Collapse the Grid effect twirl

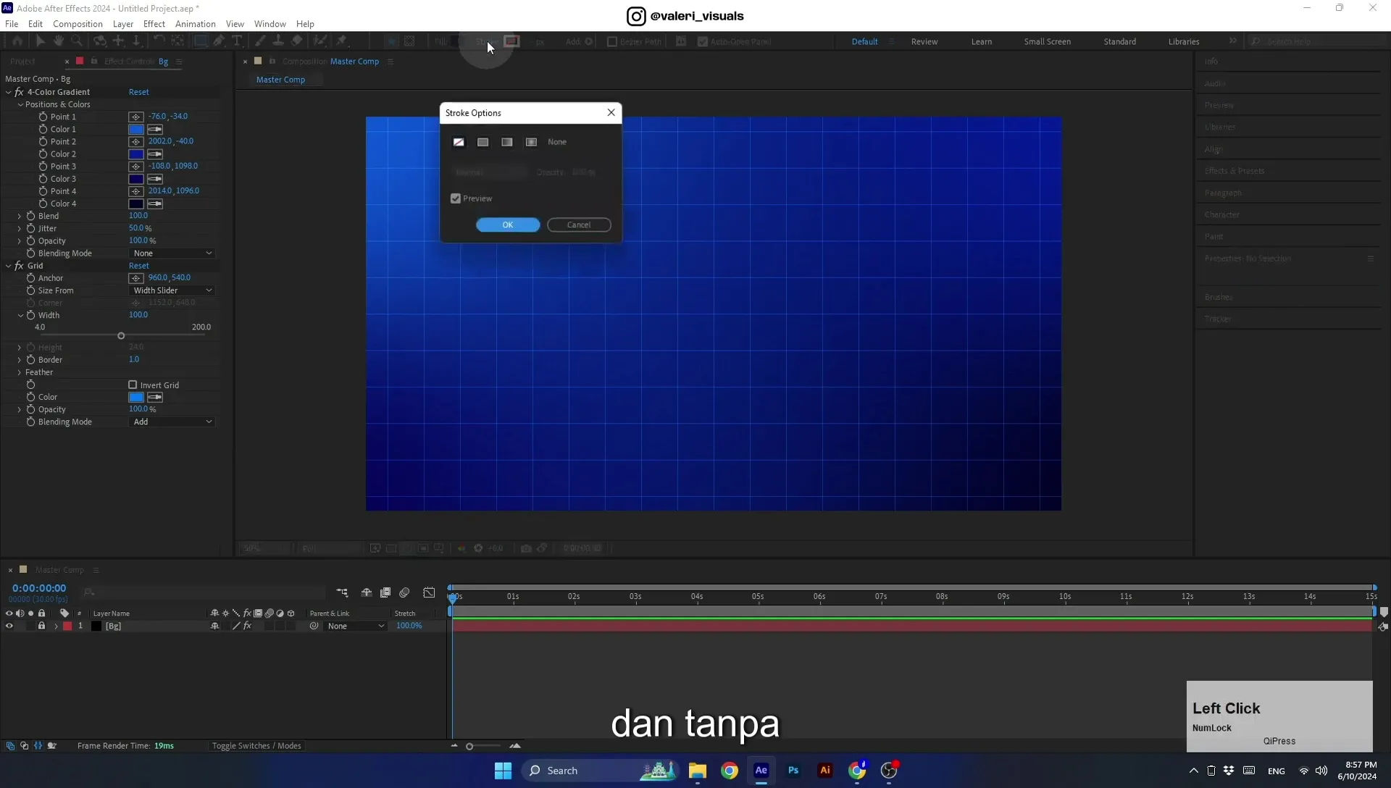tap(9, 266)
